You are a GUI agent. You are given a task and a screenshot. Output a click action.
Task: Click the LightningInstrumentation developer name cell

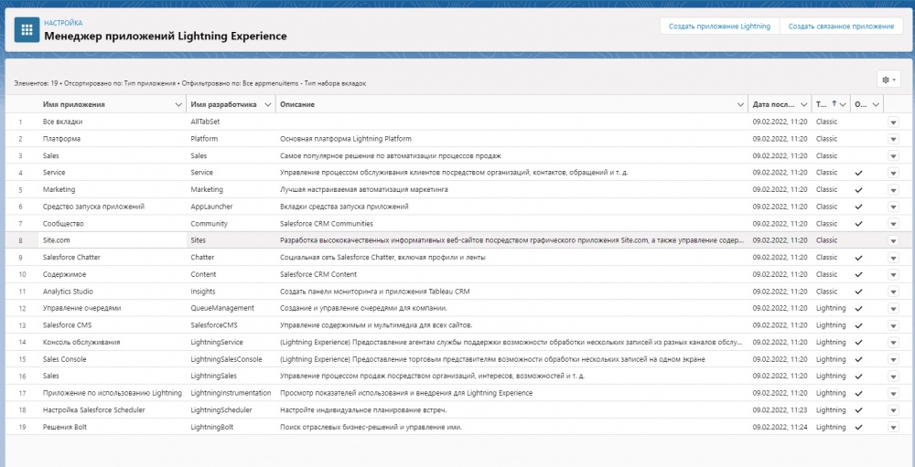(x=231, y=393)
